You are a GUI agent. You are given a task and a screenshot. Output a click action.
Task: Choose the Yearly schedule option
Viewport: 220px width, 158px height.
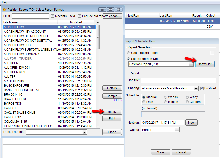point(187,97)
